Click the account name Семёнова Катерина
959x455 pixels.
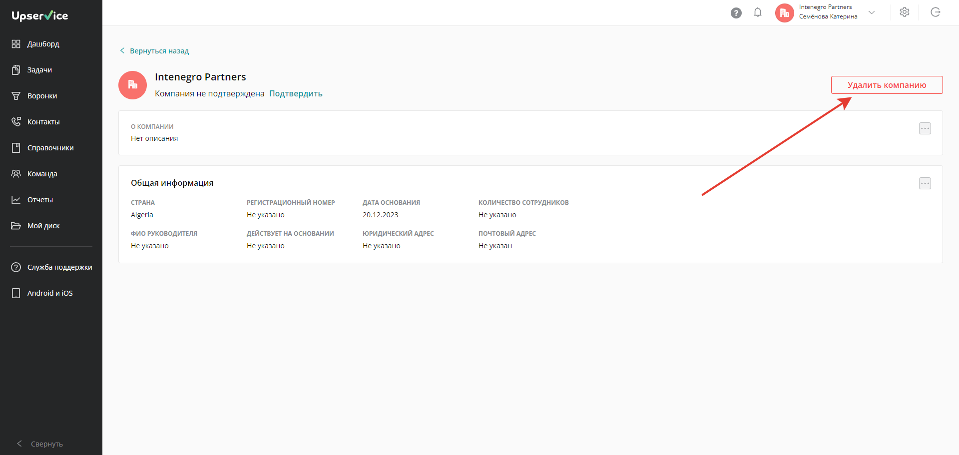(828, 16)
